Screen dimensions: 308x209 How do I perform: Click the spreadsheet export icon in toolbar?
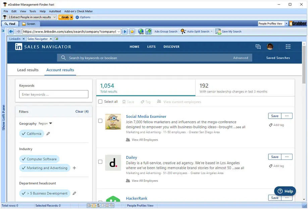(x=148, y=31)
